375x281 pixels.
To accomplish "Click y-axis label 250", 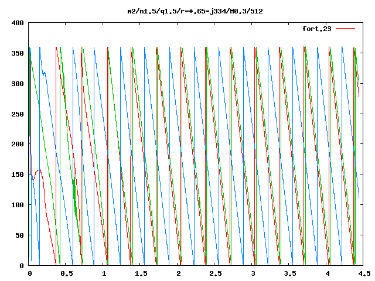I will click(18, 114).
